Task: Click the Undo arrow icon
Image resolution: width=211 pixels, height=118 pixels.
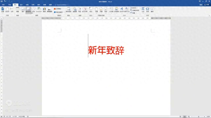Action: click(5, 1)
